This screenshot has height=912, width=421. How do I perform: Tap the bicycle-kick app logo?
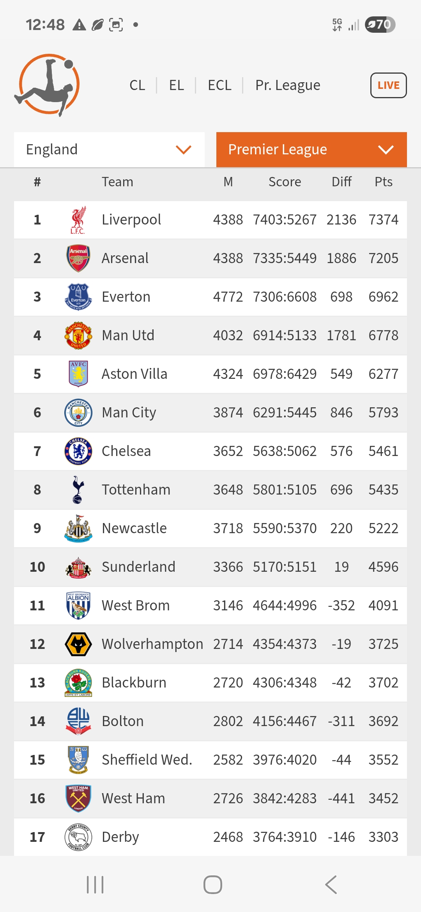point(48,85)
